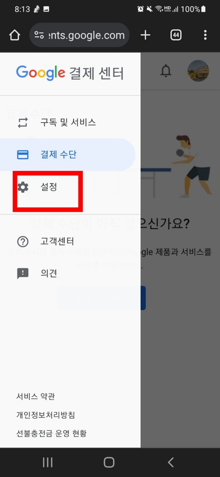
Task: Open 선불충전금 운영 현황 link
Action: 51,433
